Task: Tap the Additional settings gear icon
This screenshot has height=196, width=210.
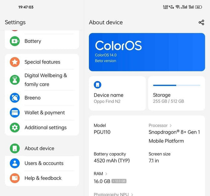Action: pyautogui.click(x=15, y=128)
